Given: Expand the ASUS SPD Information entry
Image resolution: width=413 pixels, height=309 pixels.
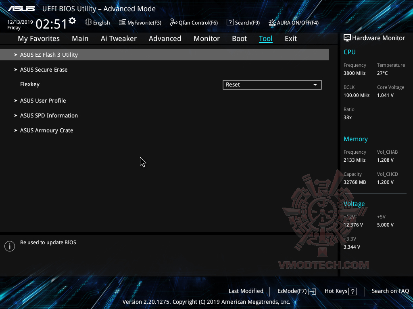Looking at the screenshot, I should click(49, 115).
